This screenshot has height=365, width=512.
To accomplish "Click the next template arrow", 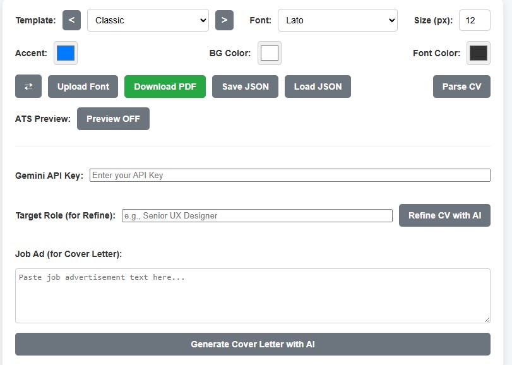I will [x=225, y=20].
